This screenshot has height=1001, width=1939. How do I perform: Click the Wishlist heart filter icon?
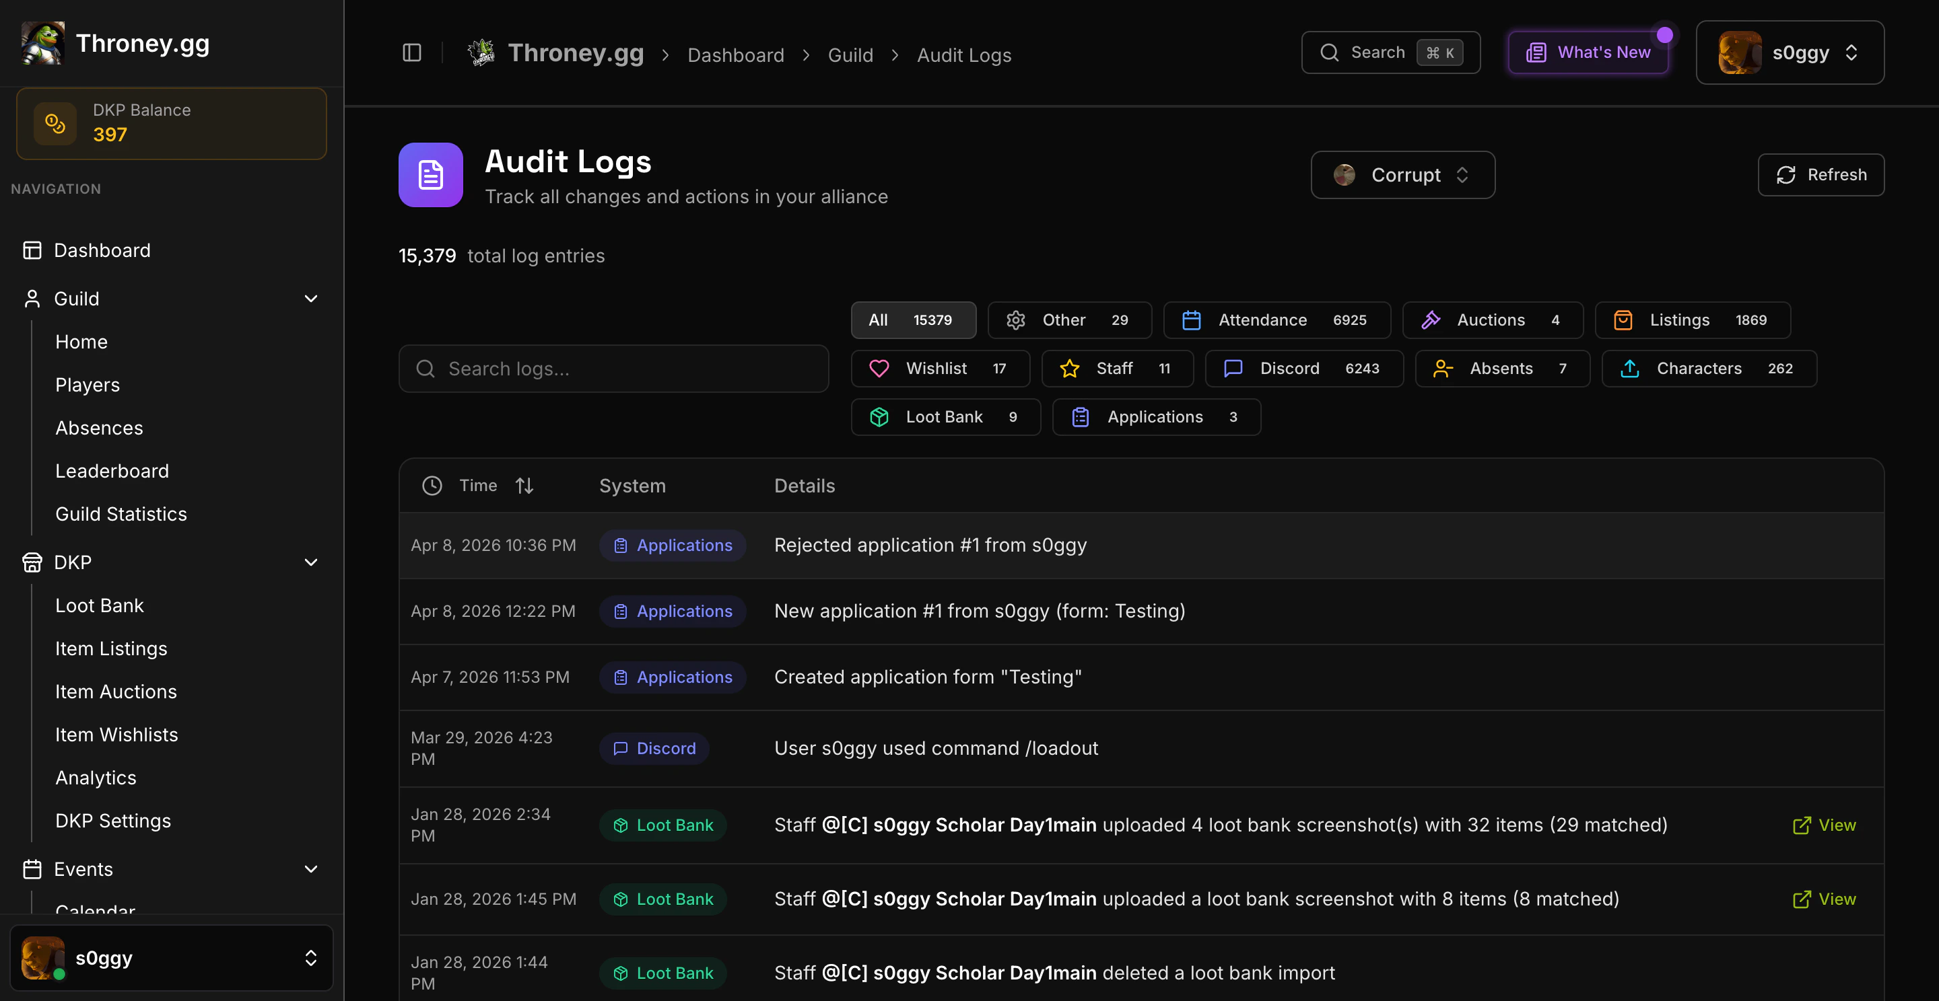click(880, 369)
